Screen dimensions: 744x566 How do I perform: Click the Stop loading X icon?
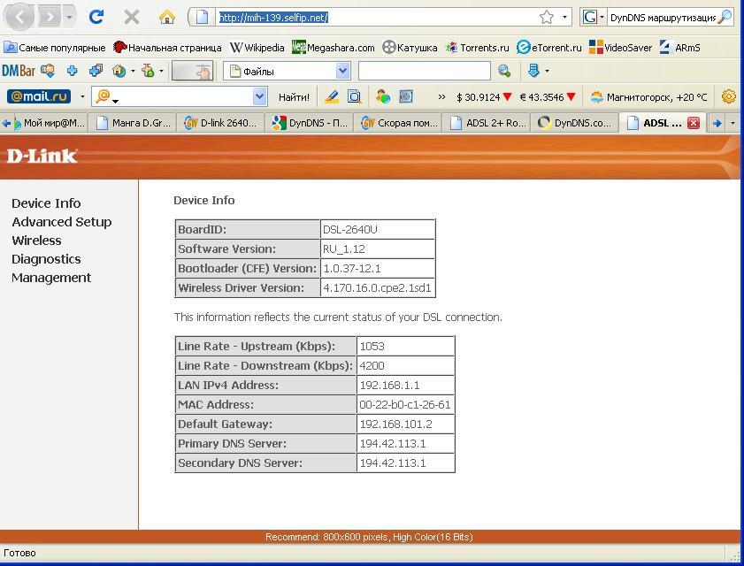coord(132,18)
